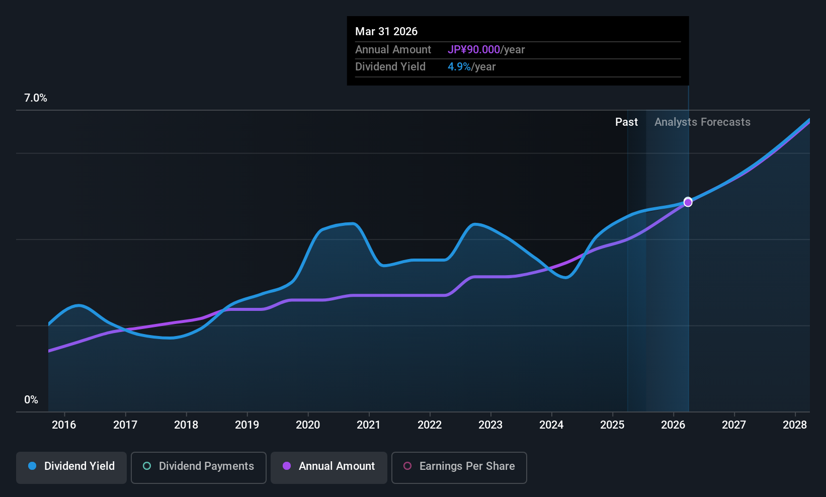Screen dimensions: 826x497
Task: Click the Analysts Forecasts label
Action: click(702, 122)
